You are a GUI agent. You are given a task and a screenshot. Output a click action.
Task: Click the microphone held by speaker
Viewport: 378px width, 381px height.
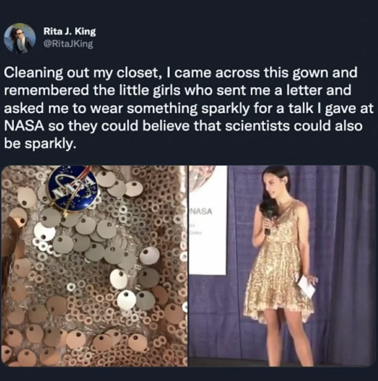click(x=269, y=222)
